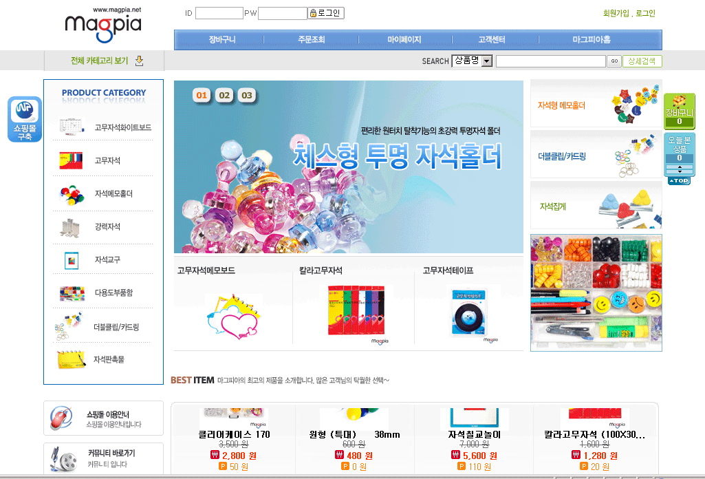Open the right-side 더블클립/카드링 banner
This screenshot has height=479, width=705.
[x=596, y=154]
